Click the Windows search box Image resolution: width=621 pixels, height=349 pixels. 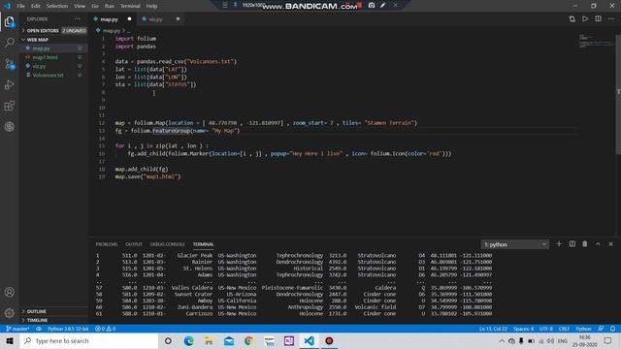(x=89, y=340)
